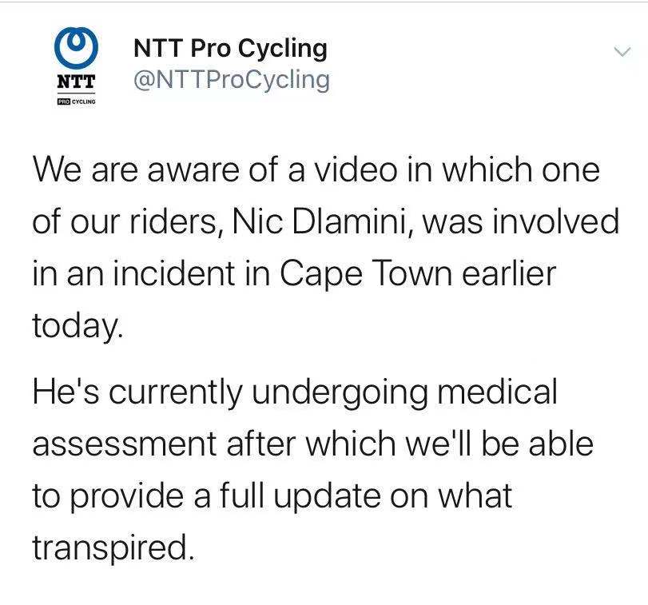Click the bold NTT wordmark in avatar

(x=76, y=82)
